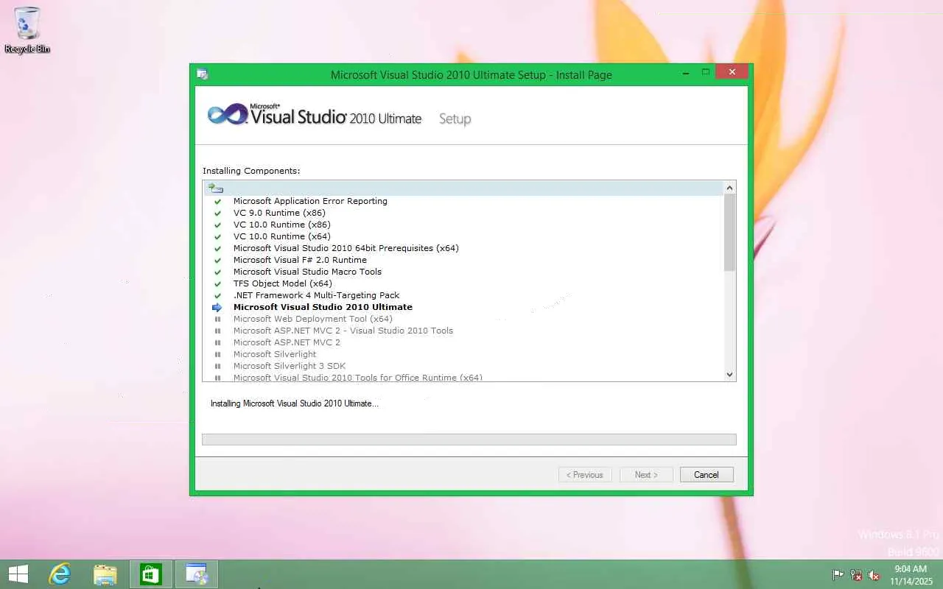Click the checkmark next to TFS Object Model (x64)
943x589 pixels.
217,283
